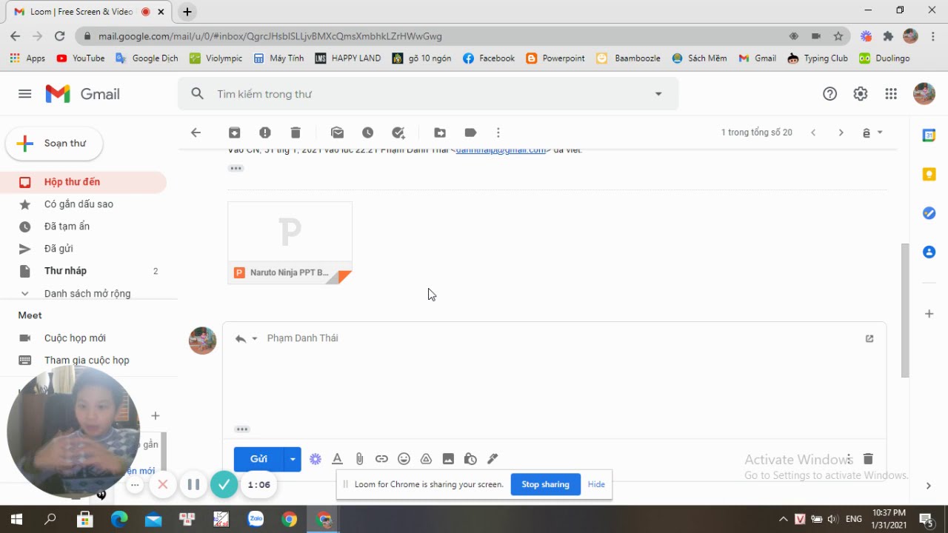Insert emoji icon in reply

point(404,459)
